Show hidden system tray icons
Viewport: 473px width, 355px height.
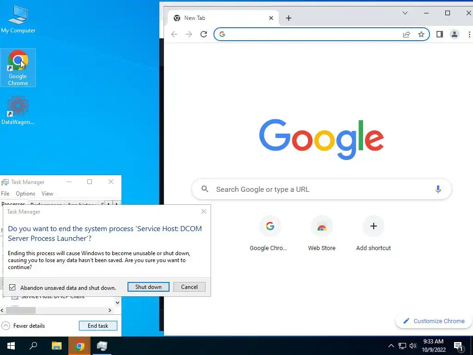[x=391, y=346]
